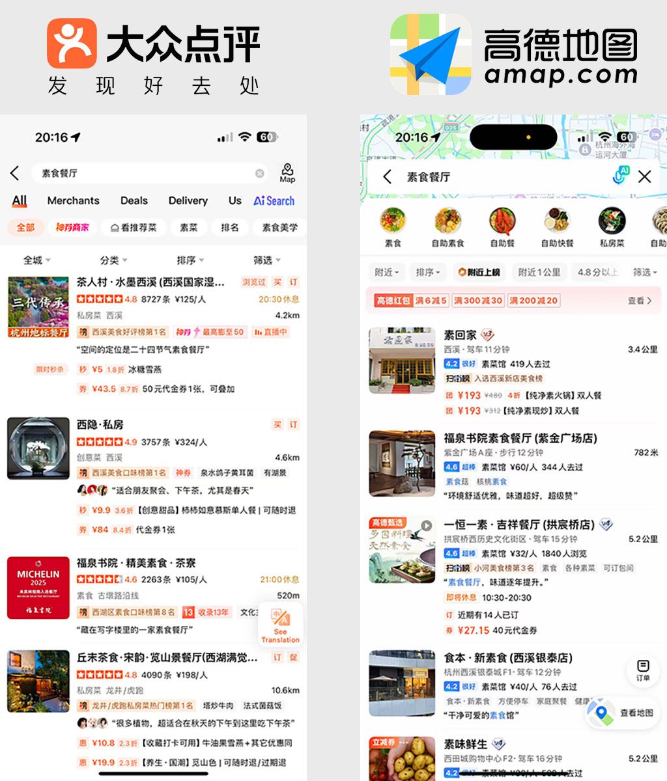Activate the AI voice microphone in Amap

click(x=621, y=176)
